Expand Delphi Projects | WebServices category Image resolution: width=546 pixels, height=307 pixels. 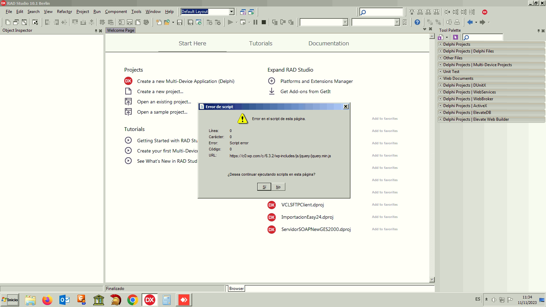(x=440, y=92)
